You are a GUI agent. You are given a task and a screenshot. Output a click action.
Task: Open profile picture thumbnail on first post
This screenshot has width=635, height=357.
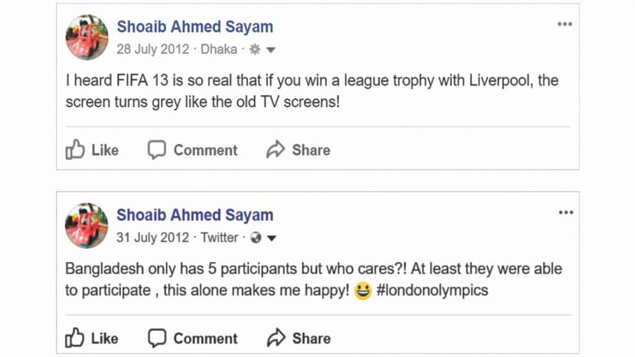coord(86,37)
